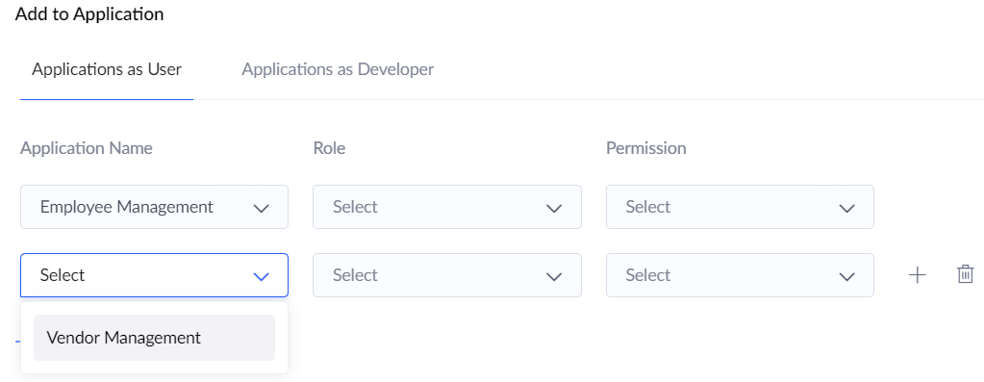The height and width of the screenshot is (382, 984).
Task: Select the Applications as User tab
Action: pyautogui.click(x=107, y=69)
